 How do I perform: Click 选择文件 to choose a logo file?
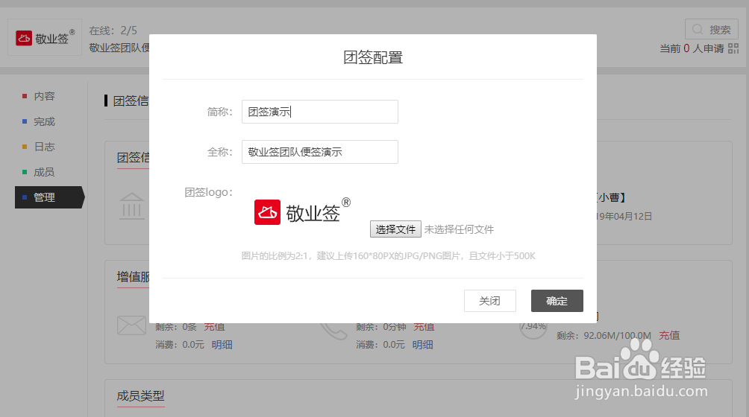pos(395,229)
